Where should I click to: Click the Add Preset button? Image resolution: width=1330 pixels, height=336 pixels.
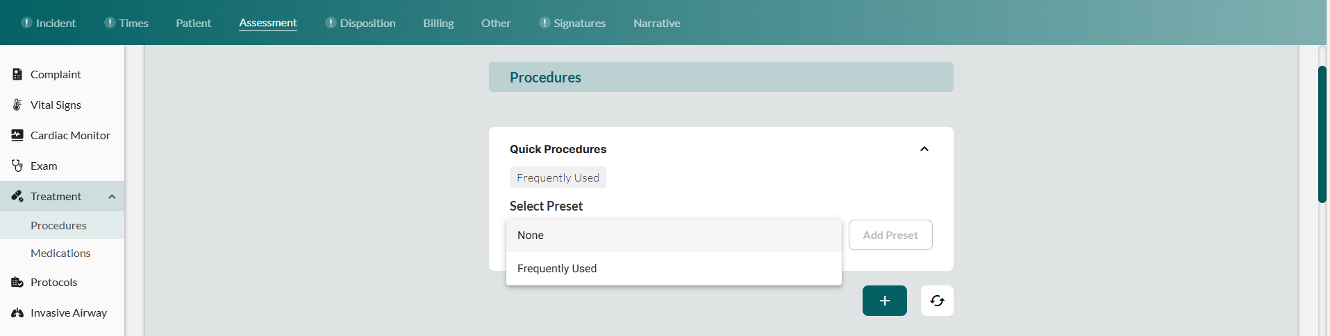890,235
